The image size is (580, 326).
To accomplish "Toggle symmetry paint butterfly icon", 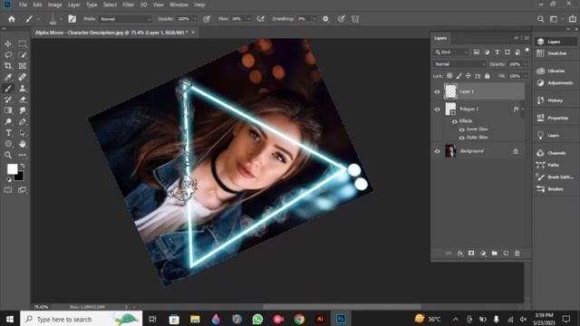I will coord(355,19).
